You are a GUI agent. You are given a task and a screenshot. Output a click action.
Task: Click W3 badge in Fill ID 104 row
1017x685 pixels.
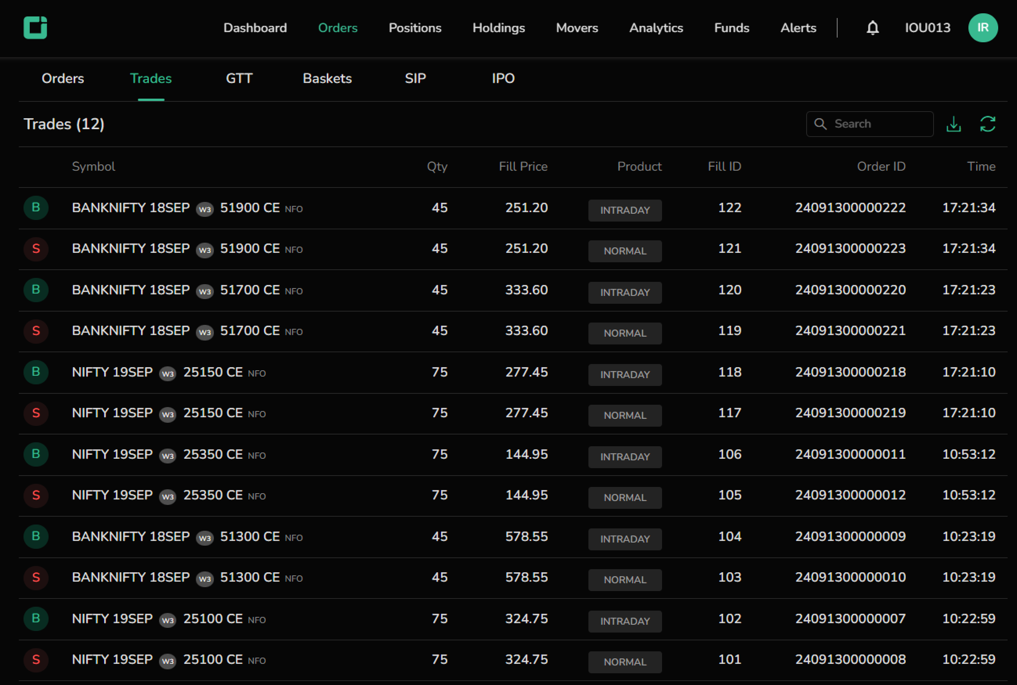[204, 537]
